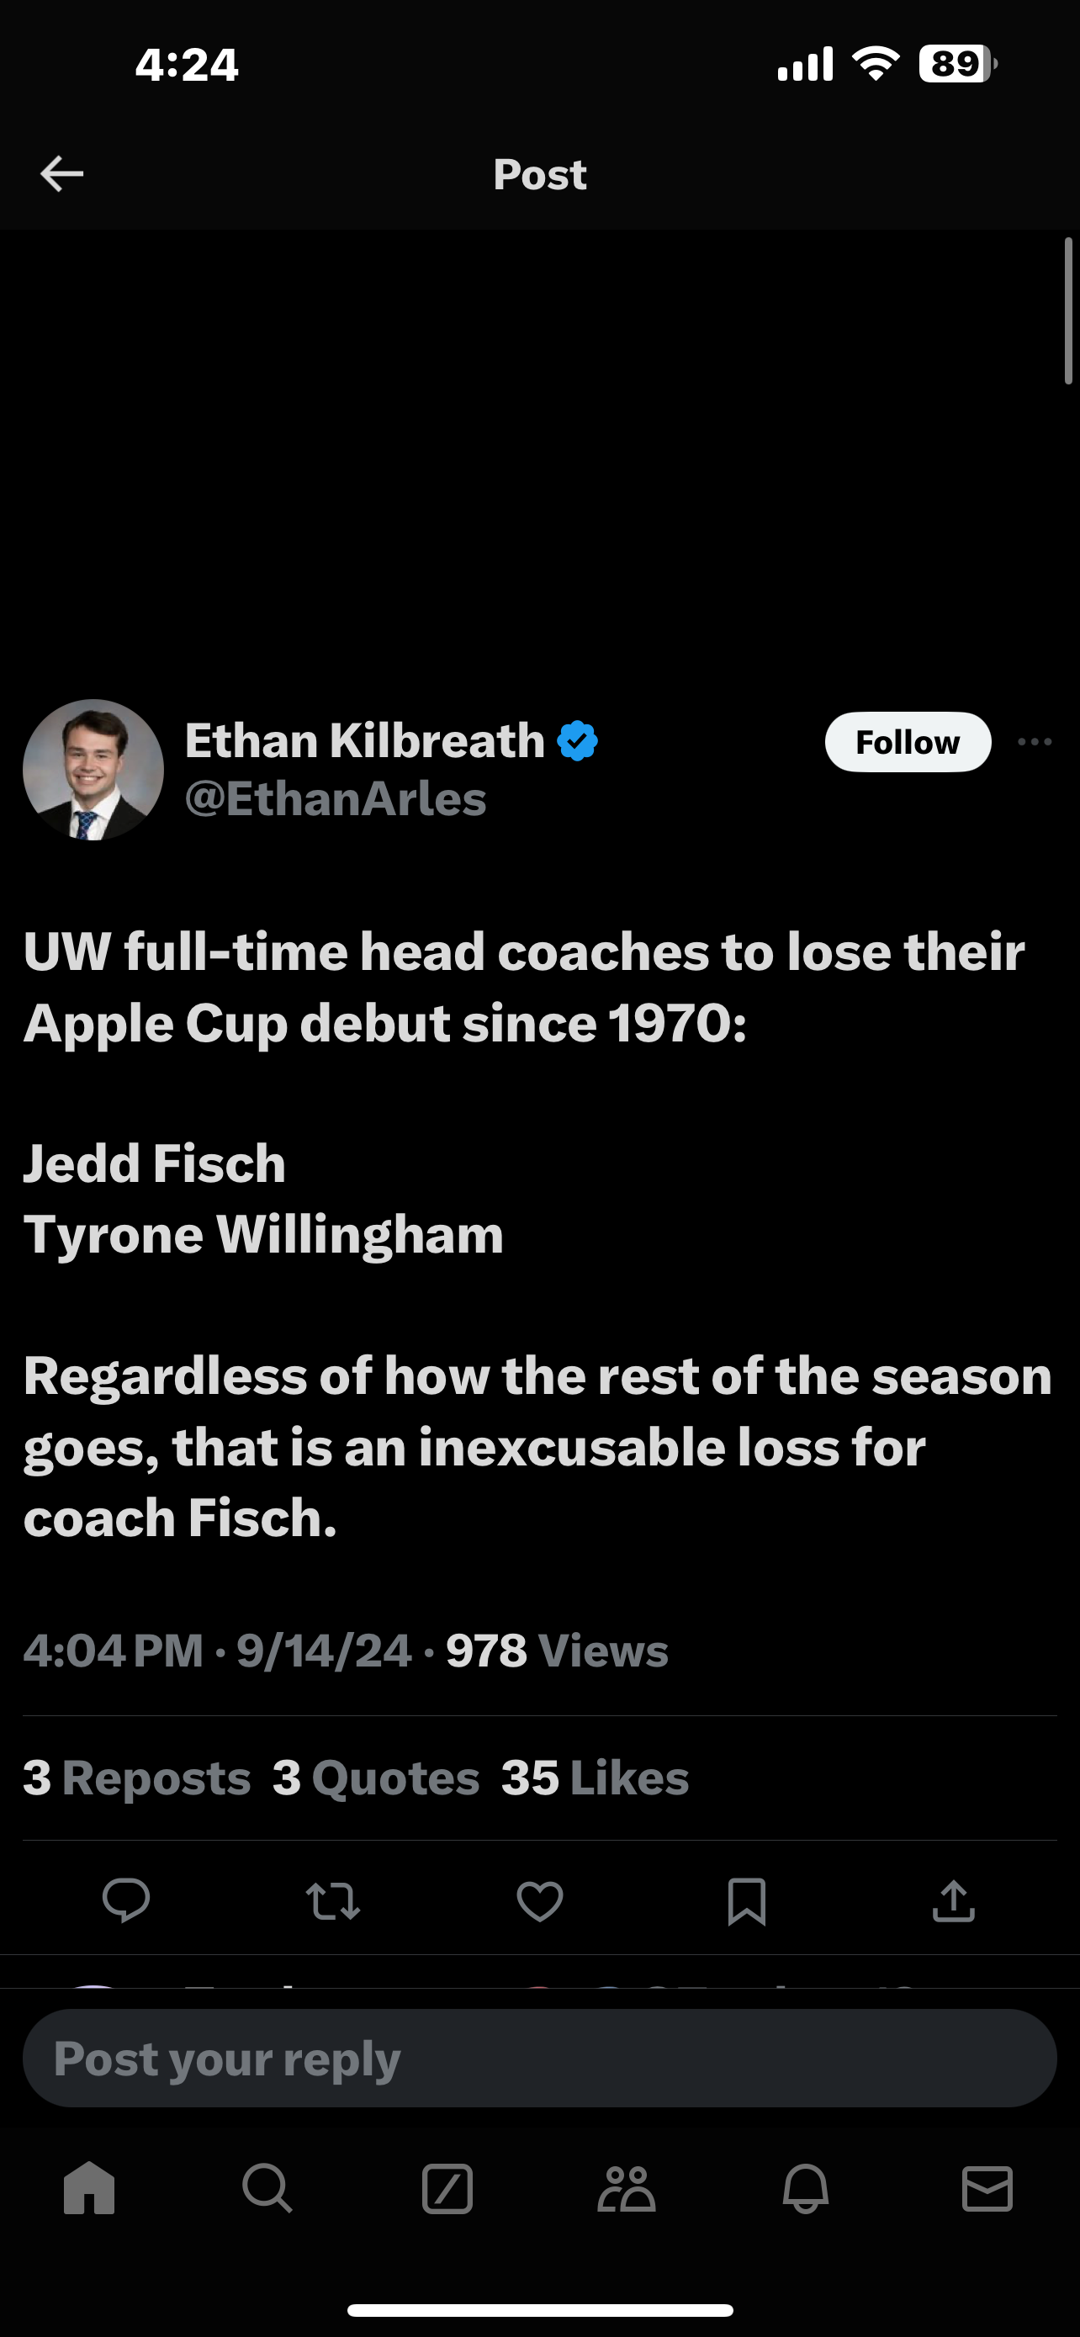Screen dimensions: 1080x2337
Task: Open the Notifications bell
Action: (x=805, y=2188)
